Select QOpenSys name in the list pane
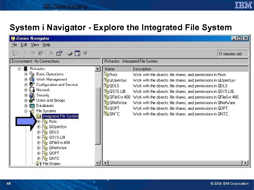This screenshot has height=190, width=254. coord(118,80)
